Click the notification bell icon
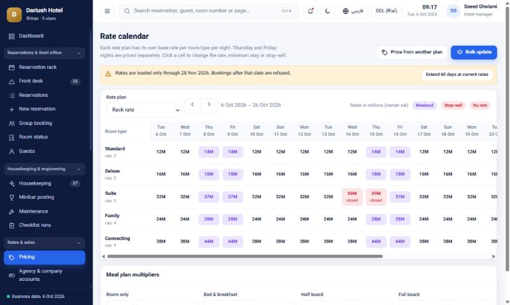This screenshot has height=305, width=510. pyautogui.click(x=310, y=11)
